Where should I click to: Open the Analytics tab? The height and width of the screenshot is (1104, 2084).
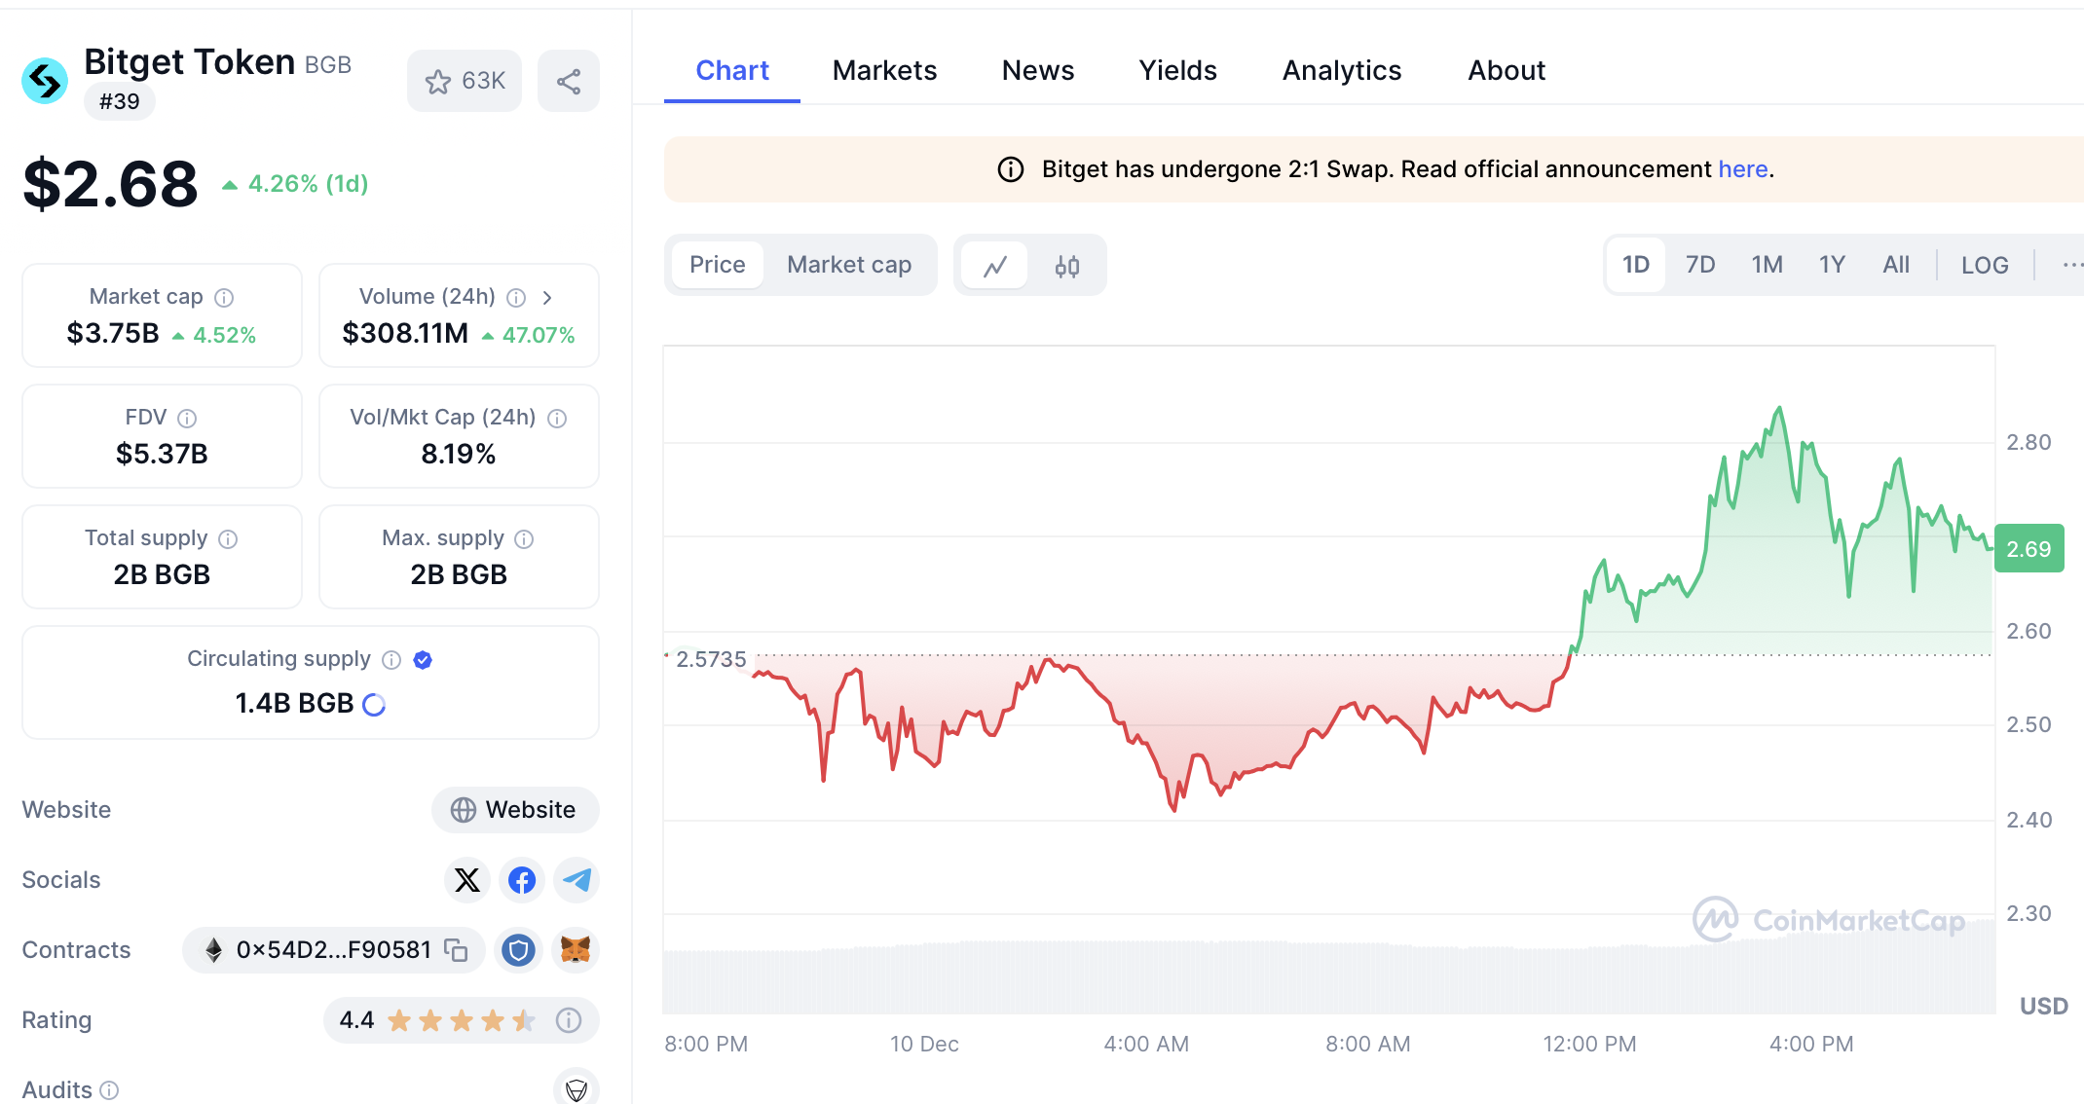pyautogui.click(x=1341, y=70)
